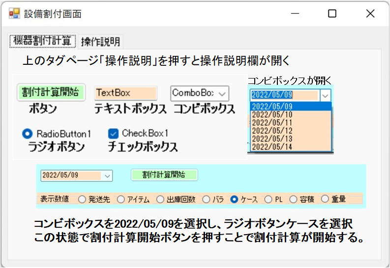Image resolution: width=390 pixels, height=268 pixels.
Task: Click the 設備割付画面 app icon in title bar
Action: click(14, 13)
